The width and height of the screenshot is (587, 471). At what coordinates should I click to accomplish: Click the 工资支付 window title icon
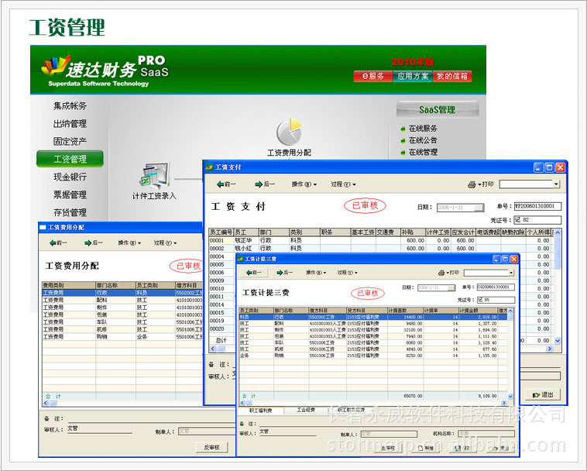click(x=209, y=167)
